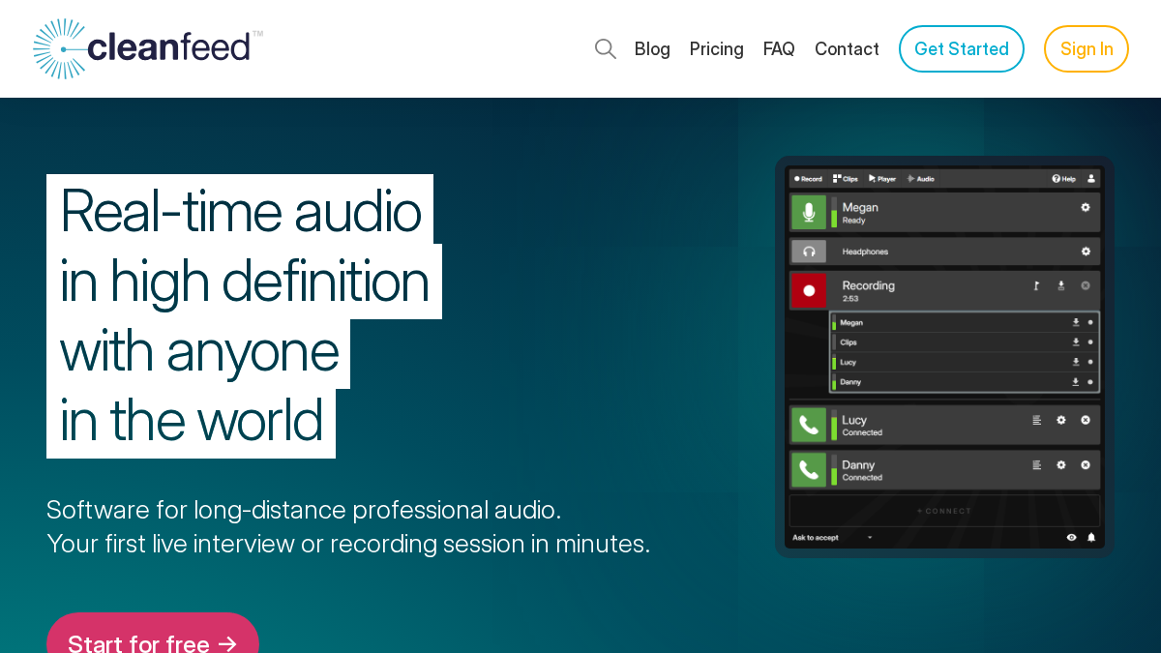Disconnect Danny with the X icon
1161x653 pixels.
coord(1086,464)
